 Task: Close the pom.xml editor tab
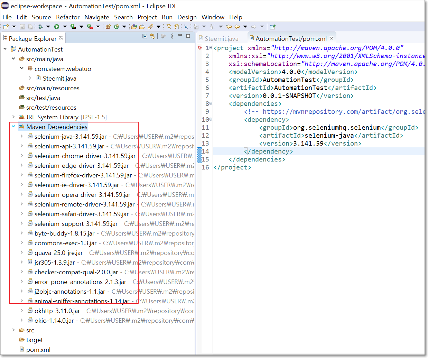[332, 38]
